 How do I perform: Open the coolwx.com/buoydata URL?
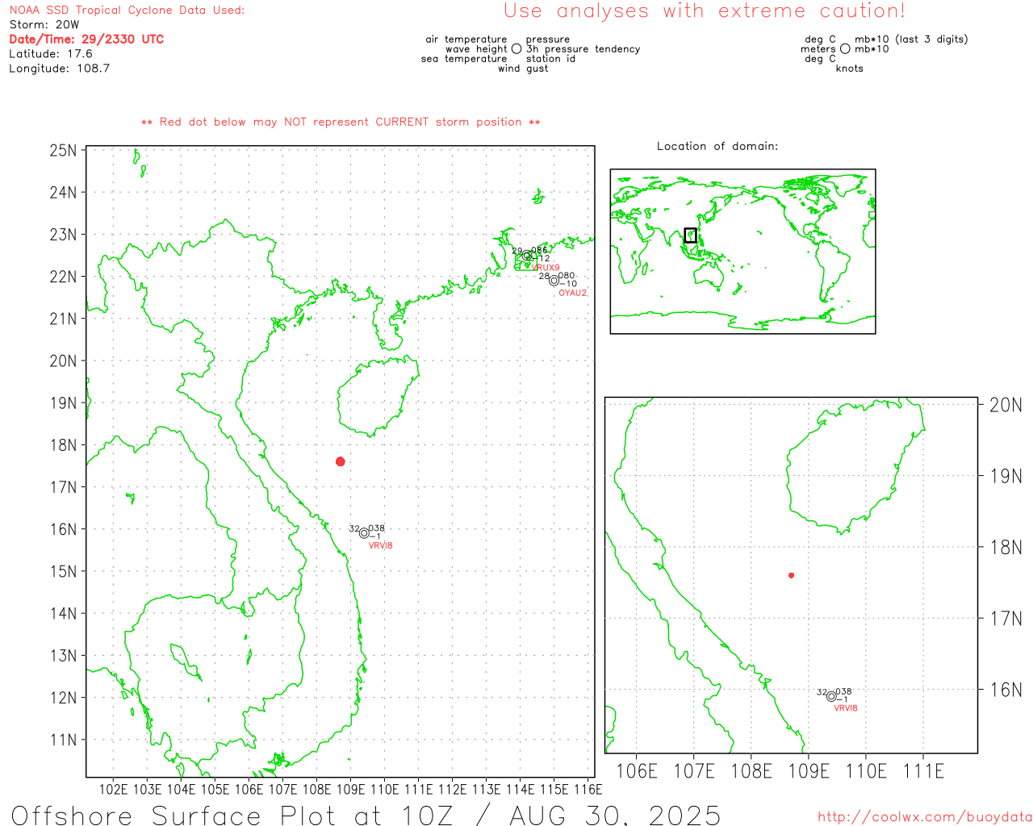pos(925,817)
